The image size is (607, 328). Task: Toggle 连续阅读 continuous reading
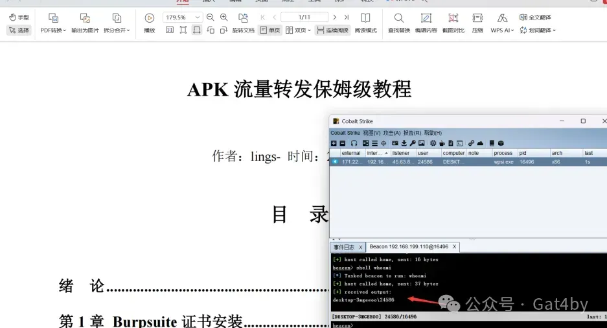[x=332, y=30]
